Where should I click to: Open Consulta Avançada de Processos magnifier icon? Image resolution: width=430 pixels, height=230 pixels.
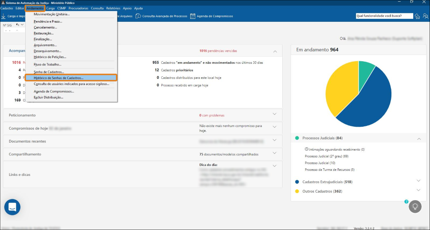coord(138,16)
